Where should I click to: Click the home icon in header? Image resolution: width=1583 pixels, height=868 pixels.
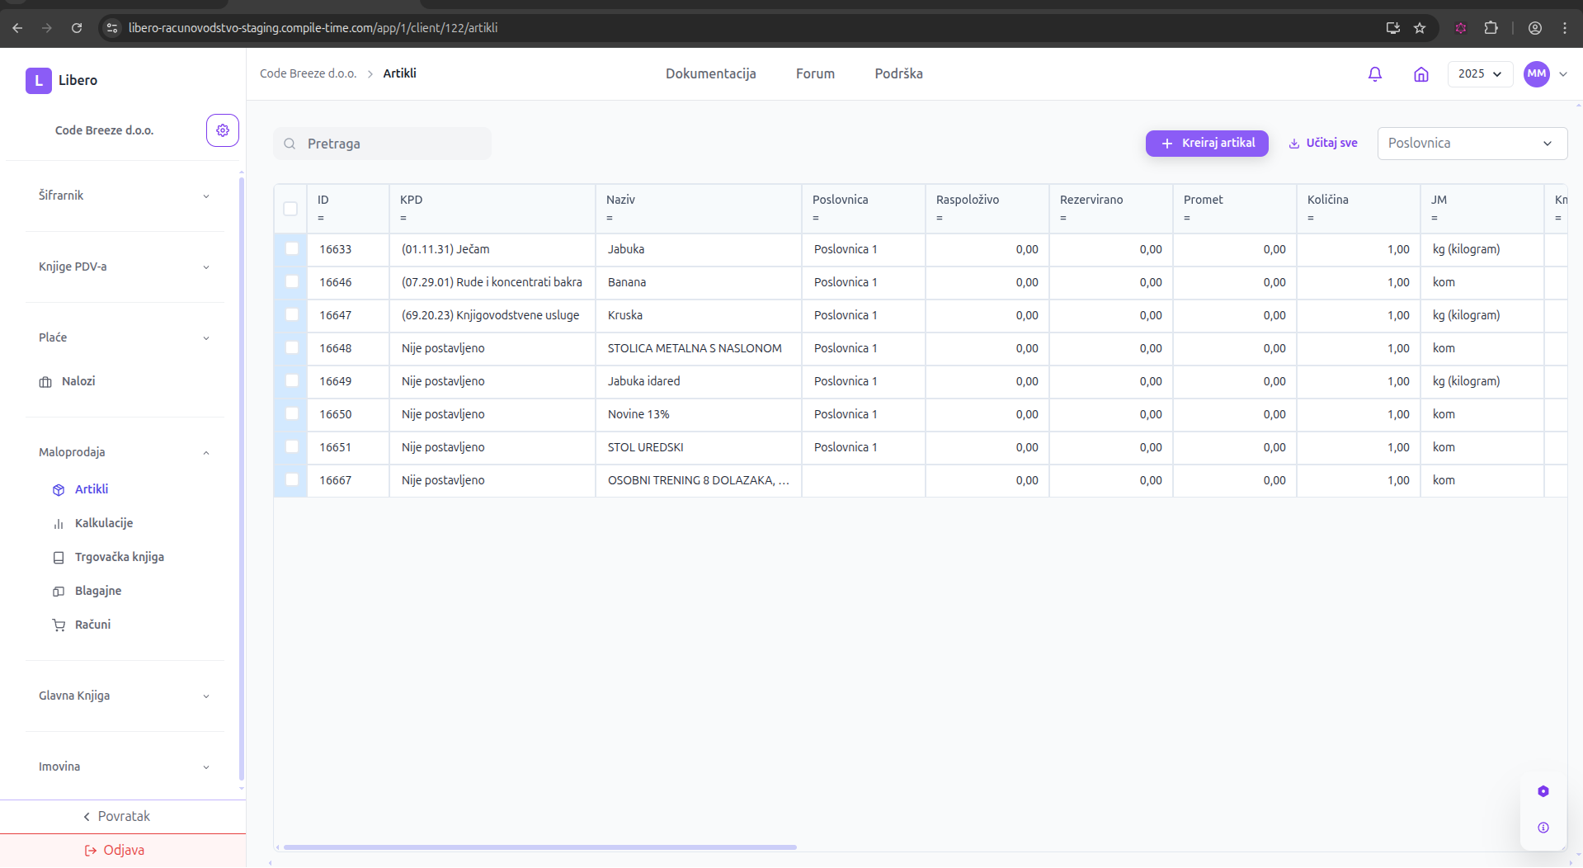tap(1420, 74)
